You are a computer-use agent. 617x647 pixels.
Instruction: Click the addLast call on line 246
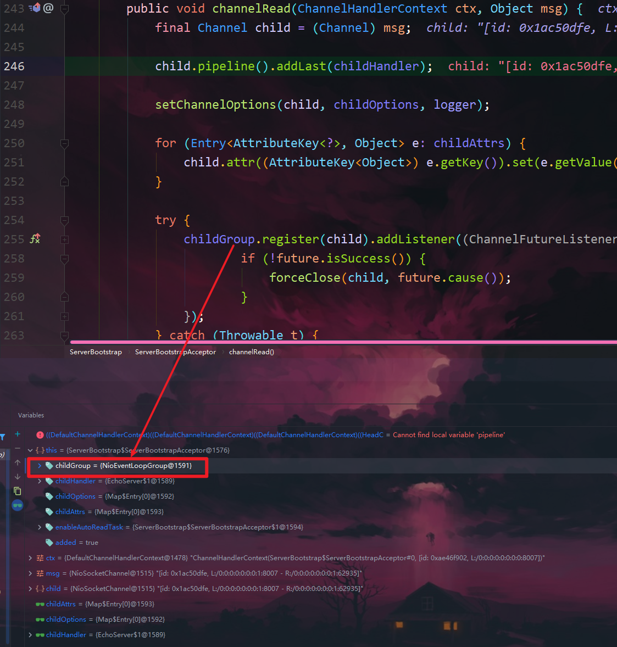coord(301,66)
